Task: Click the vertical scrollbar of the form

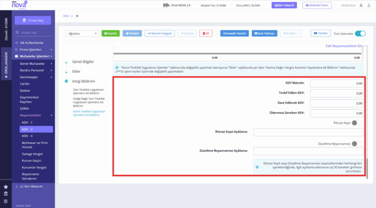Action: pos(367,169)
